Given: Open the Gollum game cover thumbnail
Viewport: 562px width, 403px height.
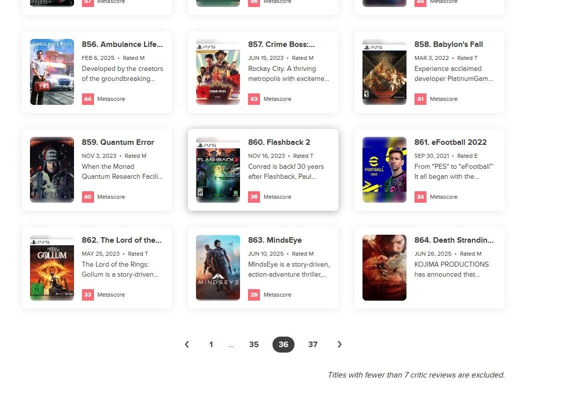Looking at the screenshot, I should click(52, 267).
